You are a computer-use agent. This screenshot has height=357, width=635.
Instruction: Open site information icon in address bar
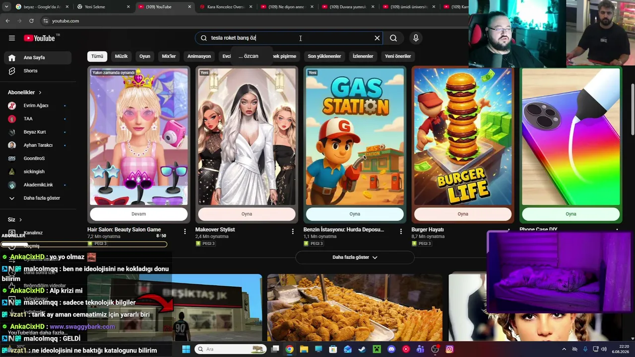click(x=46, y=21)
